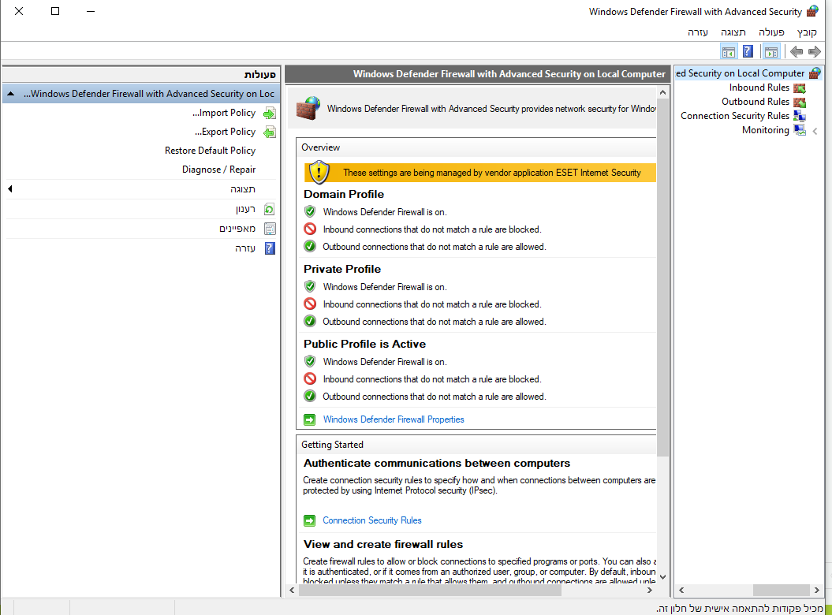Click Diagnose / Repair action
832x615 pixels.
[218, 170]
